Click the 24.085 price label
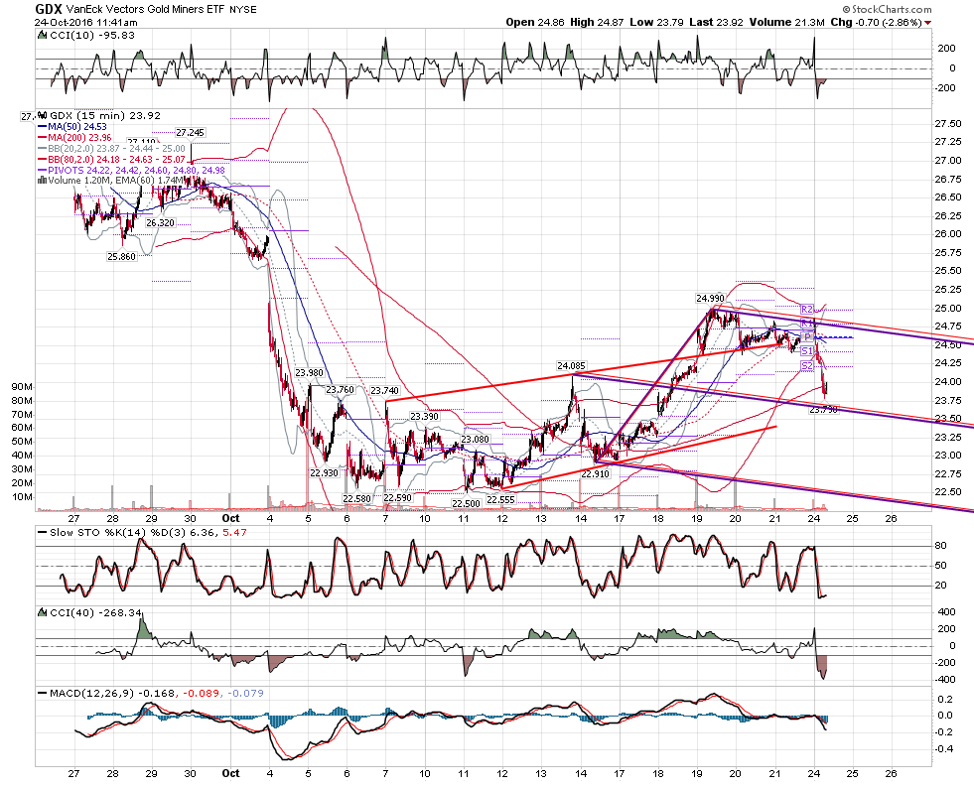This screenshot has width=974, height=788. click(571, 366)
